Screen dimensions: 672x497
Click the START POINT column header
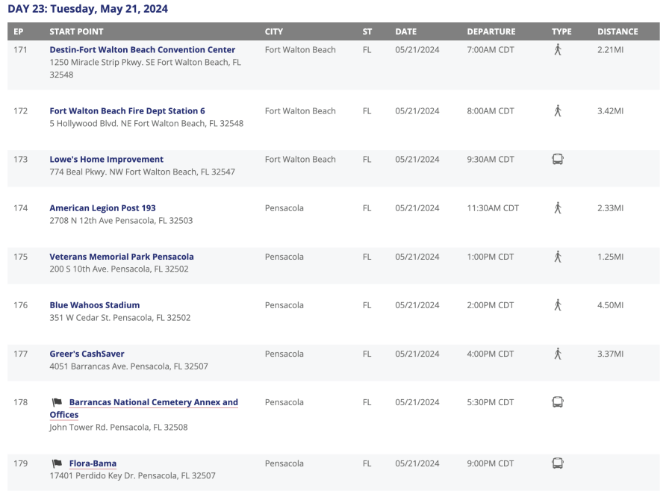76,31
